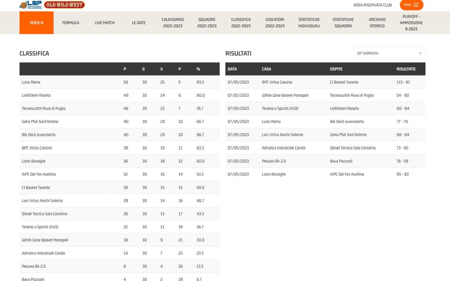Go to Live Match page

point(105,23)
